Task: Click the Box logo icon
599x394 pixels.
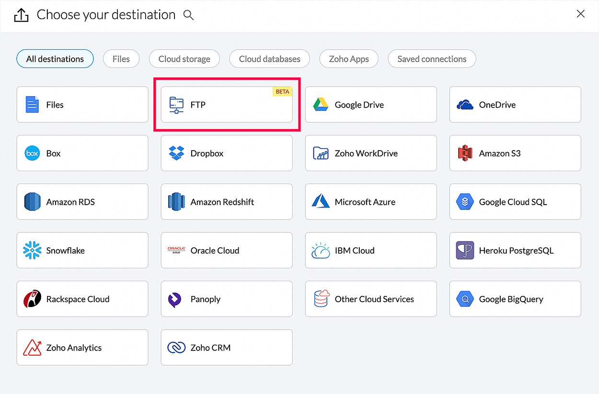Action: click(x=32, y=153)
